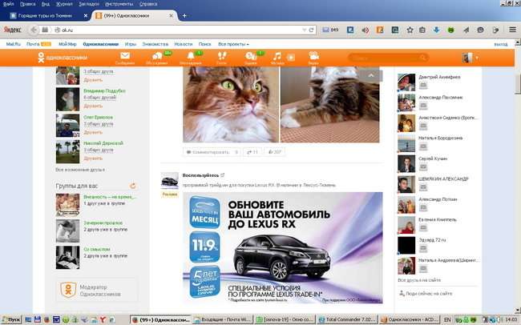Click Мой Мир link in portal bar
Viewport: 521px width, 325px height.
tap(67, 44)
